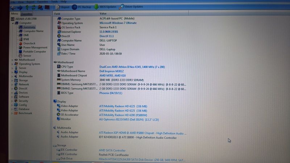Image resolution: width=290 pixels, height=163 pixels.
Task: Open the View menu
Action: [x=21, y=2]
